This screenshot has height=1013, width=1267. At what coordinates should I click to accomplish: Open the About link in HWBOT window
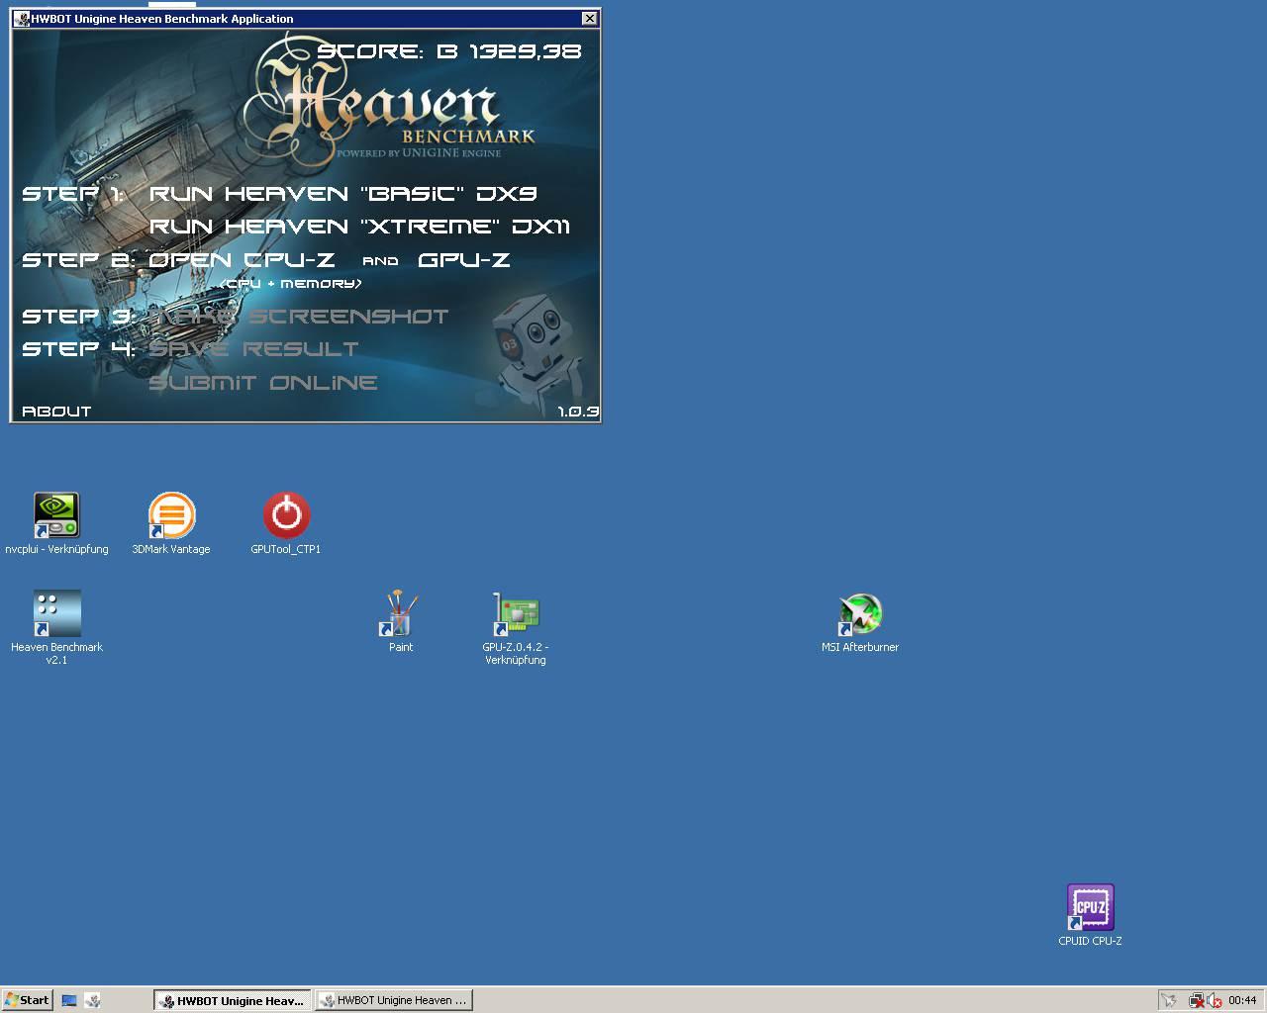[56, 412]
